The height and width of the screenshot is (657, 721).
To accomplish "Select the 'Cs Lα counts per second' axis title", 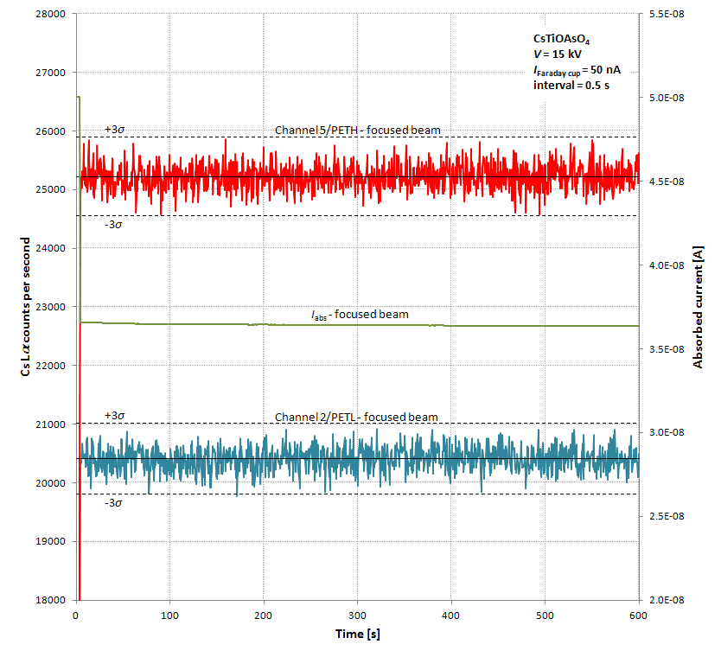I will point(28,306).
